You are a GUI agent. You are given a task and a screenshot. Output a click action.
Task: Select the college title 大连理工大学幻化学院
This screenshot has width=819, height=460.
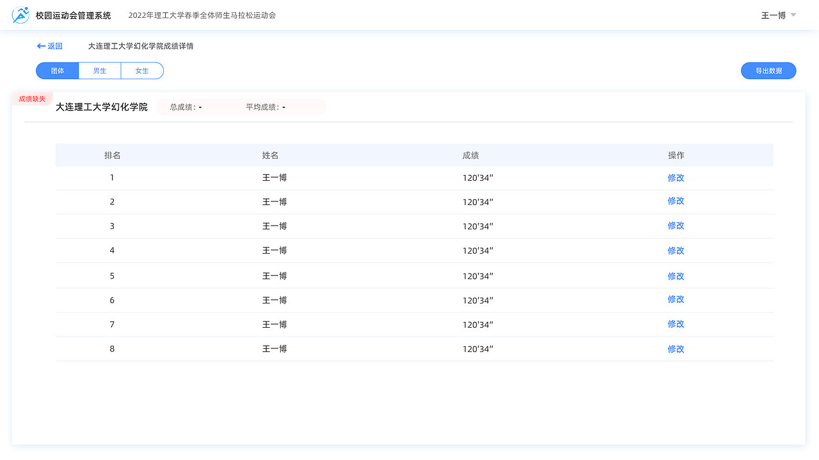[x=101, y=107]
